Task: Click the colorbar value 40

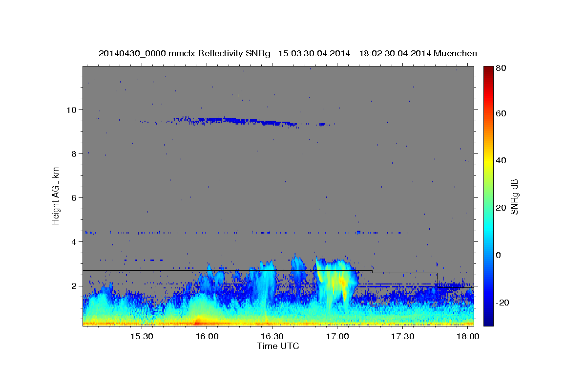Action: pos(502,160)
